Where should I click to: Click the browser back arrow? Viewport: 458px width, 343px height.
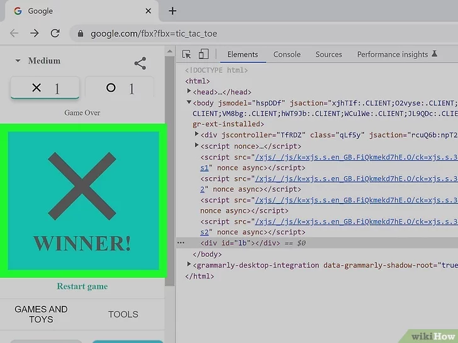point(14,33)
